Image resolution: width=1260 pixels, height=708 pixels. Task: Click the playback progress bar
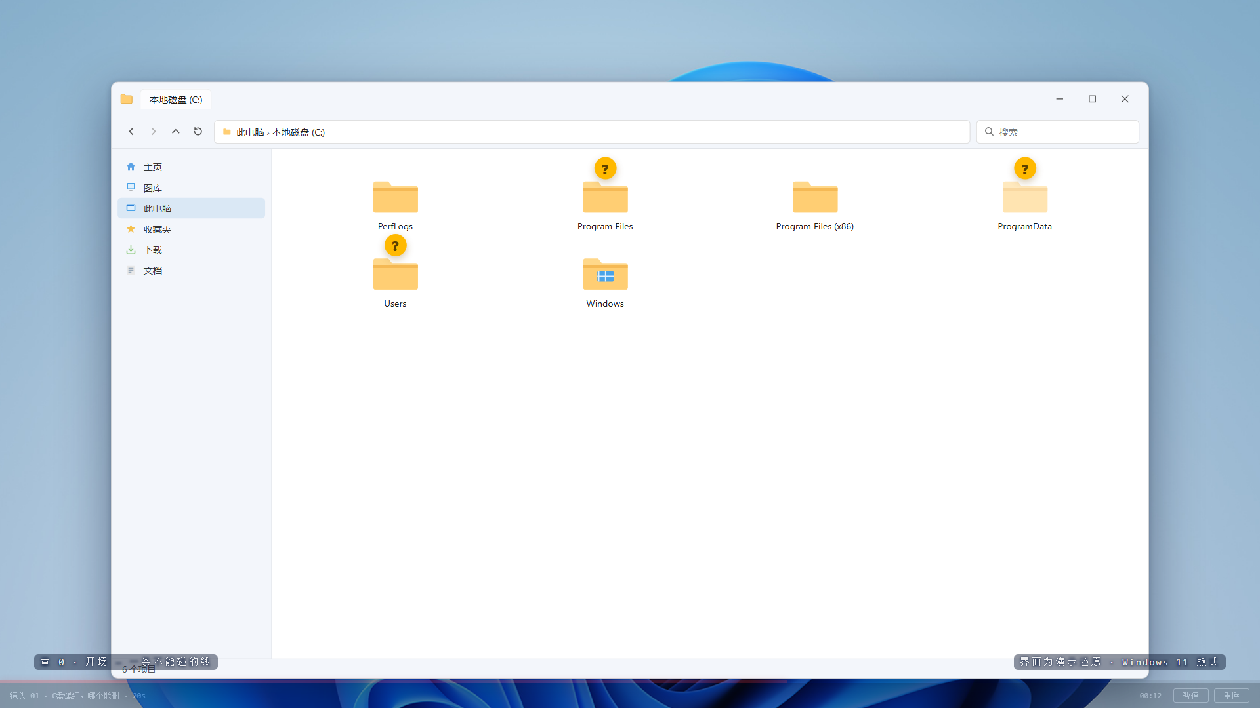[630, 681]
